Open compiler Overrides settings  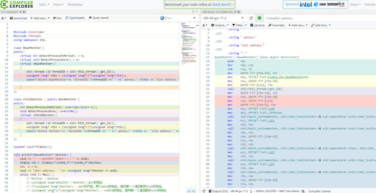pyautogui.click(x=276, y=25)
